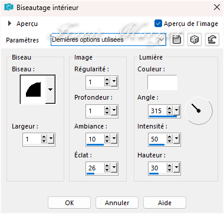Decrease Largeur with its down arrow

click(x=44, y=141)
